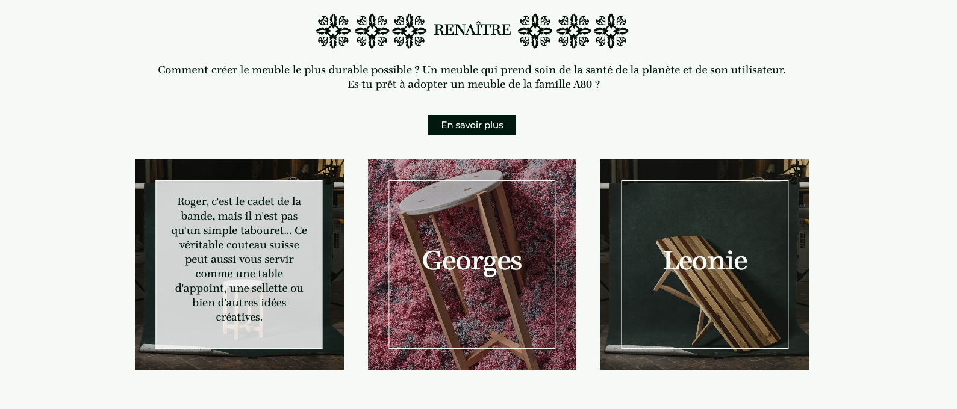The width and height of the screenshot is (957, 409).
Task: Click the first floral ornament left of RENAÎTRE
Action: pos(333,31)
